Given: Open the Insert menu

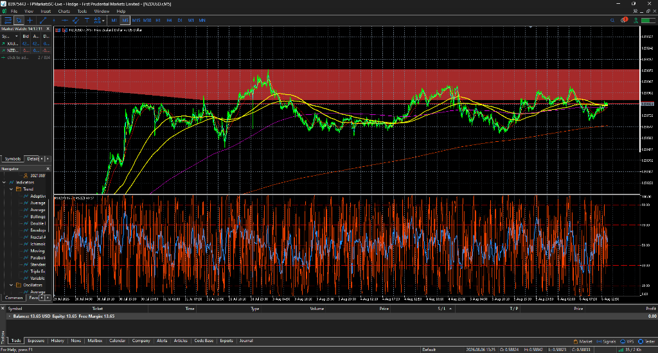Looking at the screenshot, I should (46, 12).
